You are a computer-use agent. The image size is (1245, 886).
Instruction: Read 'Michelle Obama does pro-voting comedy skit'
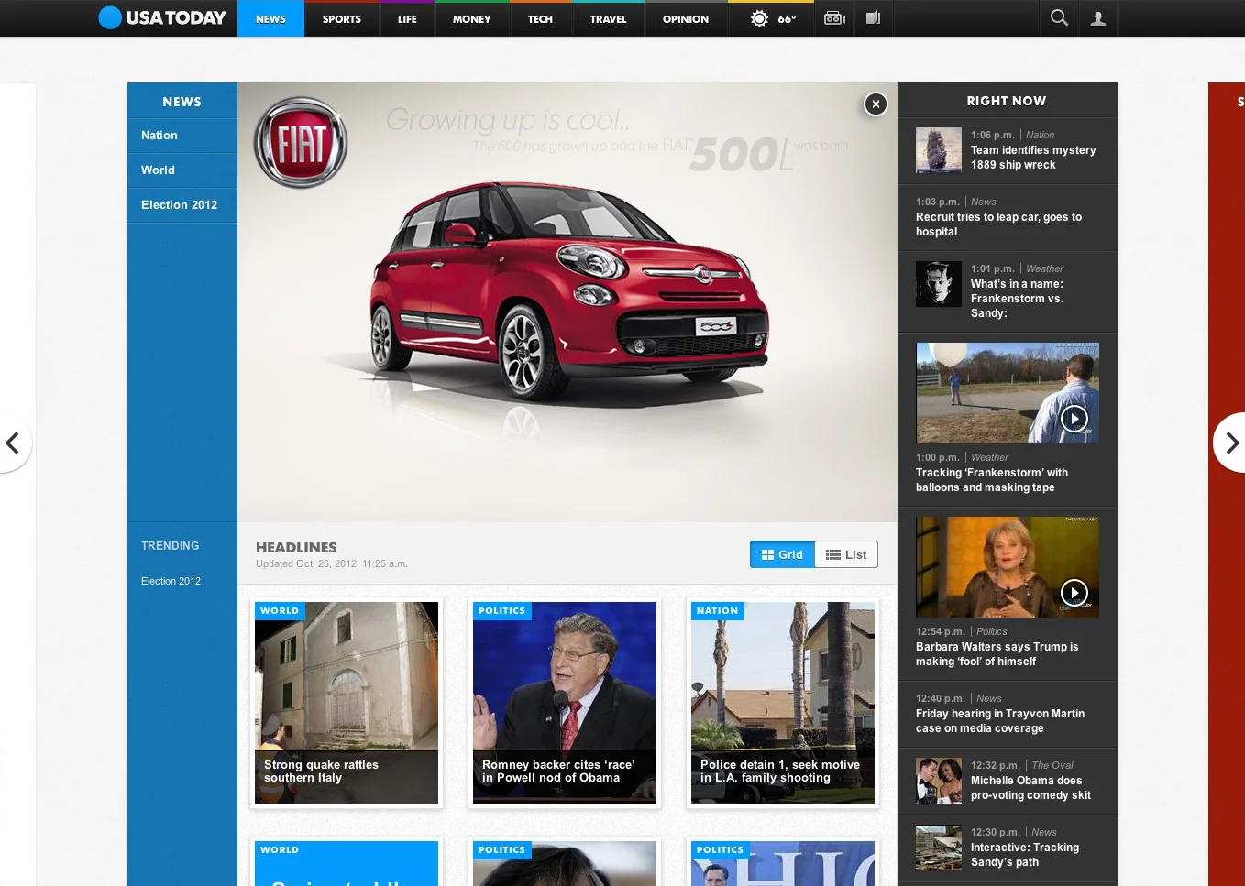1030,788
